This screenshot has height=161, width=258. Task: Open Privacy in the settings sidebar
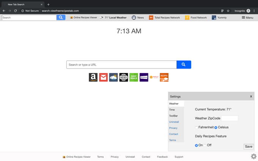(x=173, y=128)
